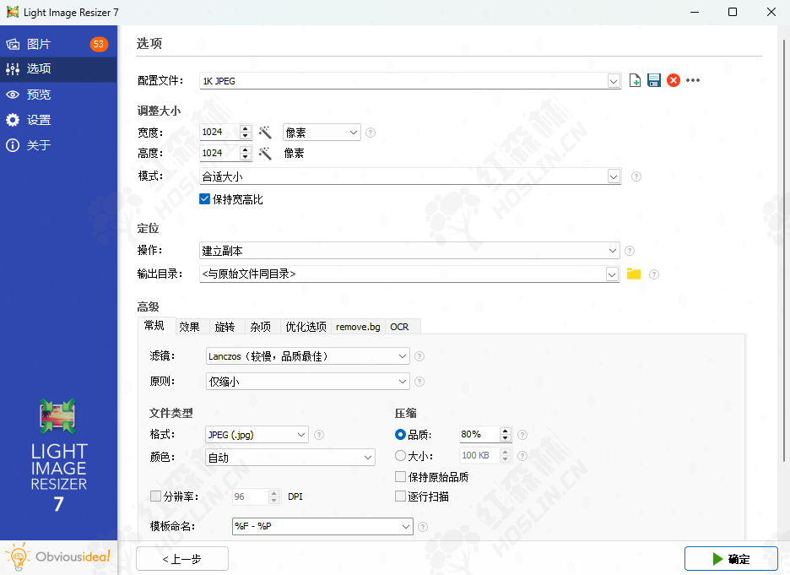This screenshot has height=575, width=790.
Task: Open the 颜色 自动 dropdown
Action: pyautogui.click(x=290, y=457)
